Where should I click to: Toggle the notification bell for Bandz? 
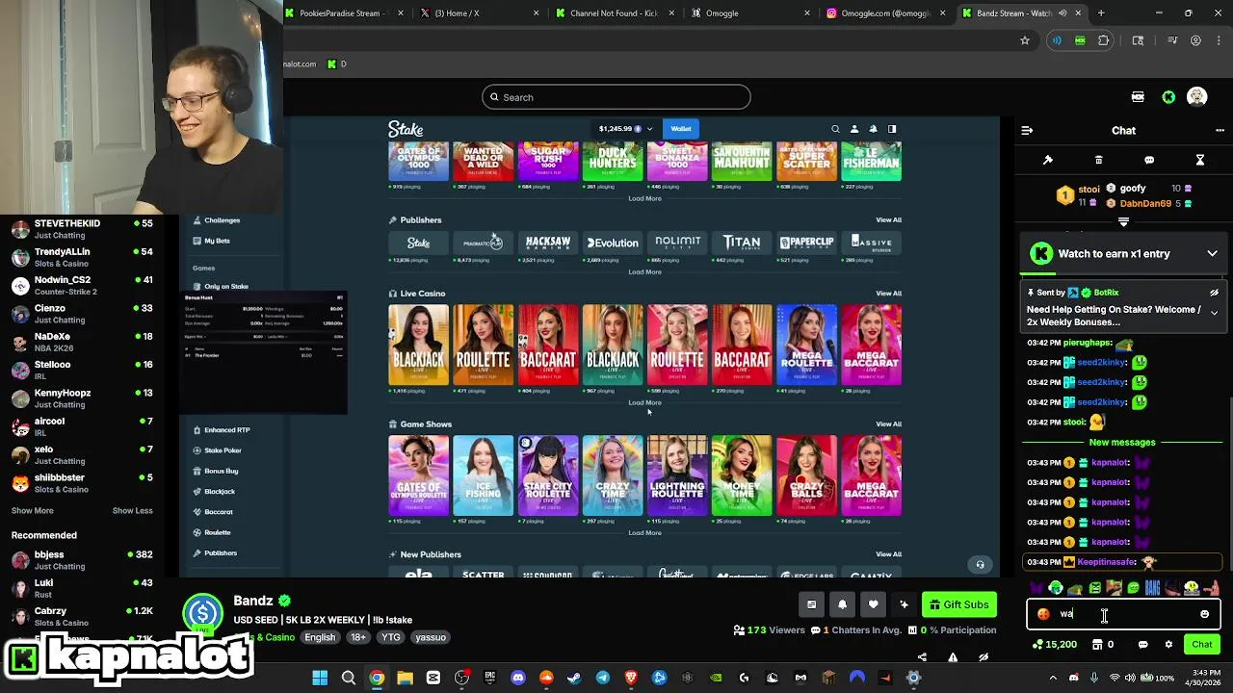842,604
